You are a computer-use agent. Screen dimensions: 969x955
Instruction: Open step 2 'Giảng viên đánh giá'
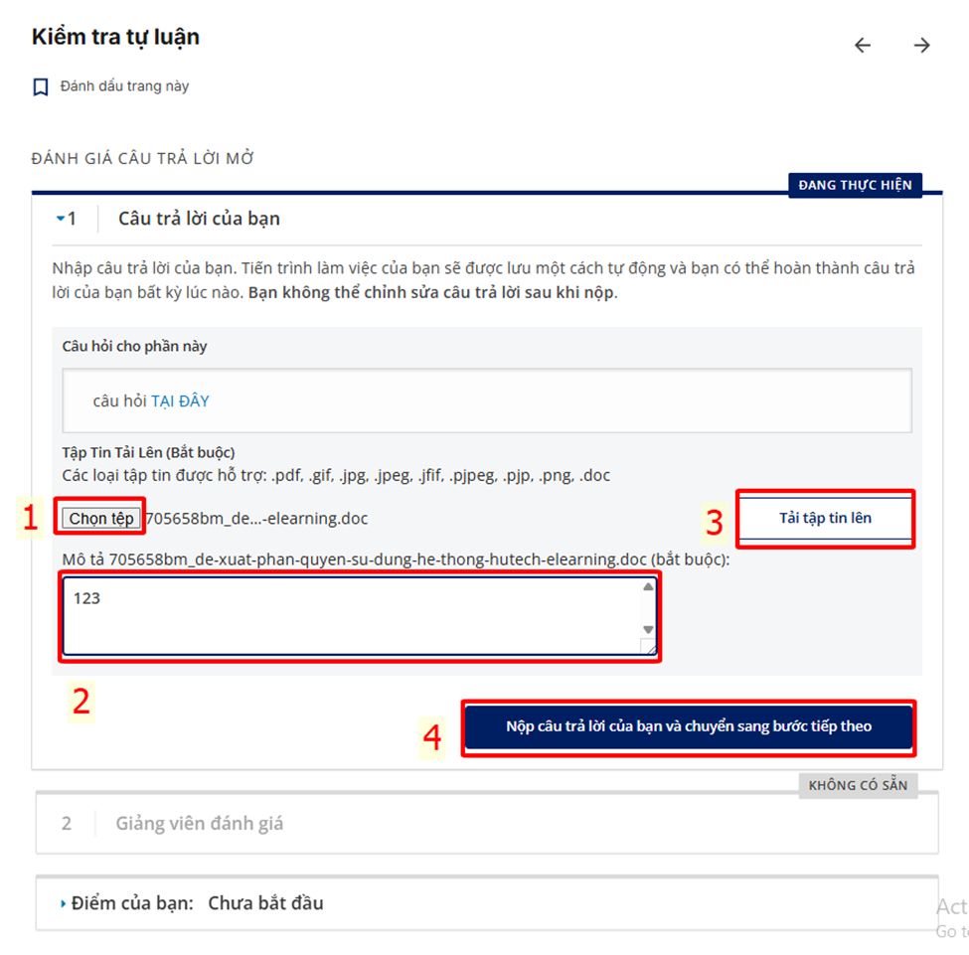tap(199, 824)
